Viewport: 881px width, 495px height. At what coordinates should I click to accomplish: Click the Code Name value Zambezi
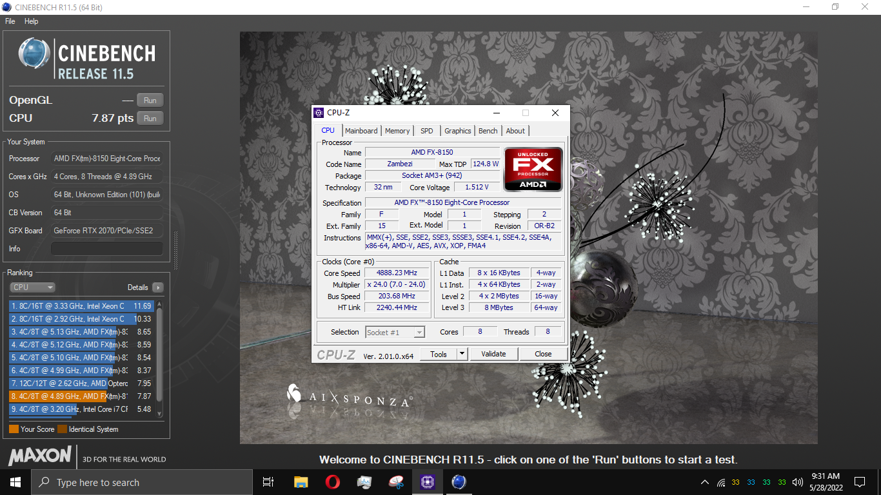point(400,164)
